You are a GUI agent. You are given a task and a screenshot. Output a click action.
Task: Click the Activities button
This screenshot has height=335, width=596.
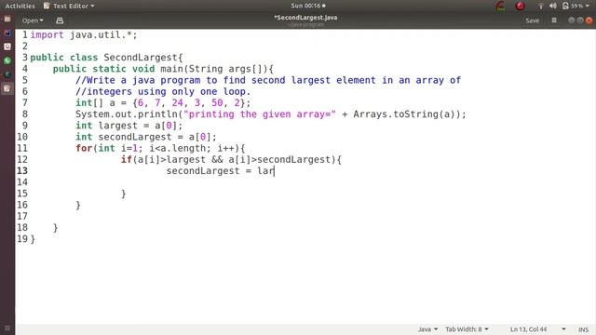(20, 6)
